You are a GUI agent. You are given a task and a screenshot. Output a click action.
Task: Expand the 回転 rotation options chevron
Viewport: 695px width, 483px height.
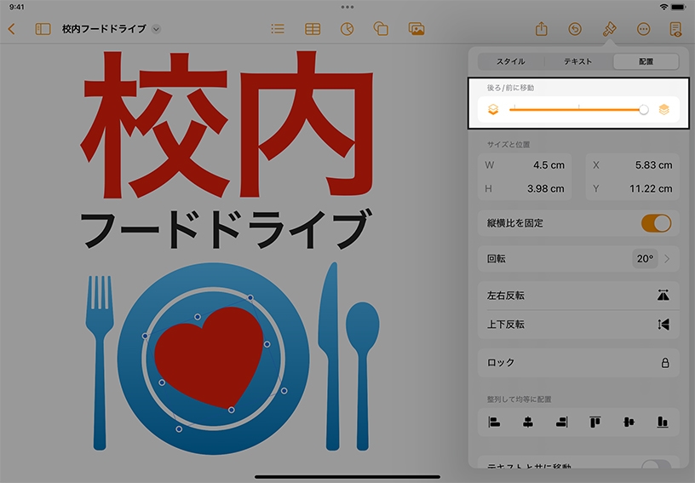click(x=667, y=259)
